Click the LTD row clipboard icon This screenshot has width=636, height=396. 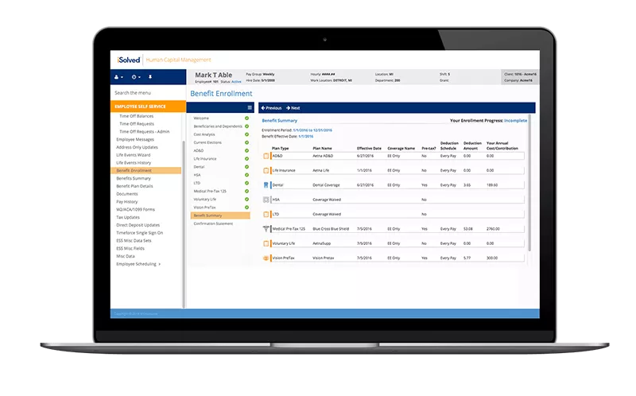coord(266,214)
